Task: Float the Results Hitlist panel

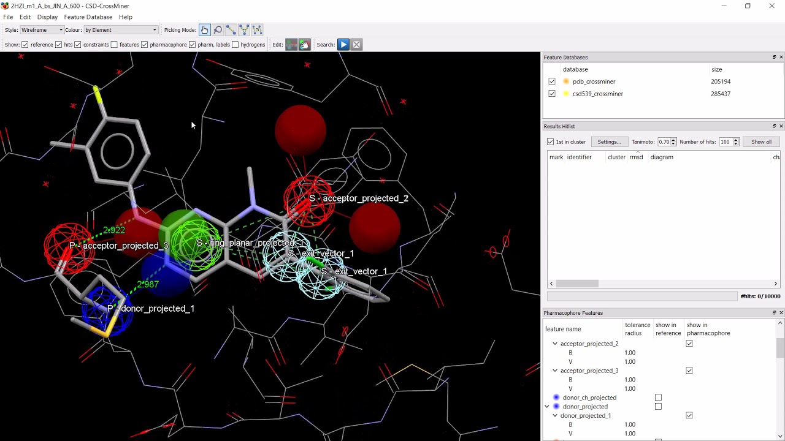Action: 774,126
